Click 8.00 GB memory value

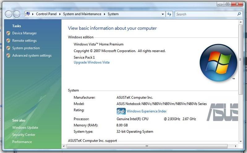pos(122,125)
